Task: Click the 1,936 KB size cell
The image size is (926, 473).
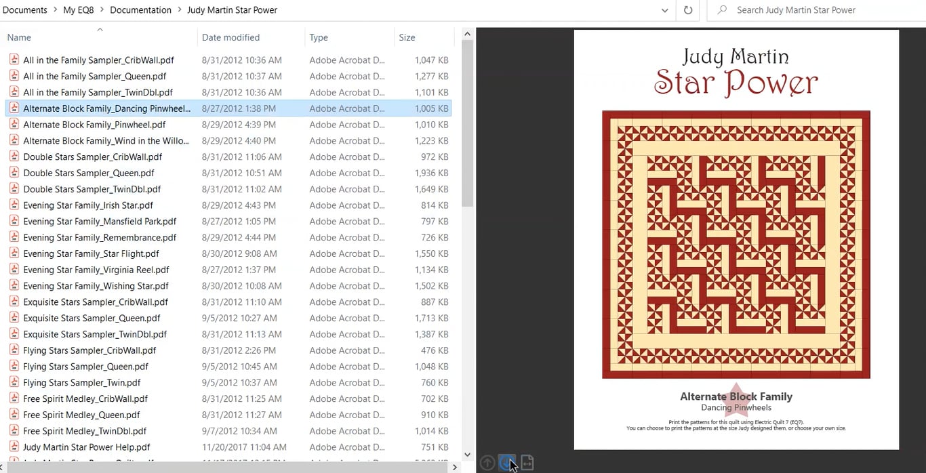Action: coord(431,173)
